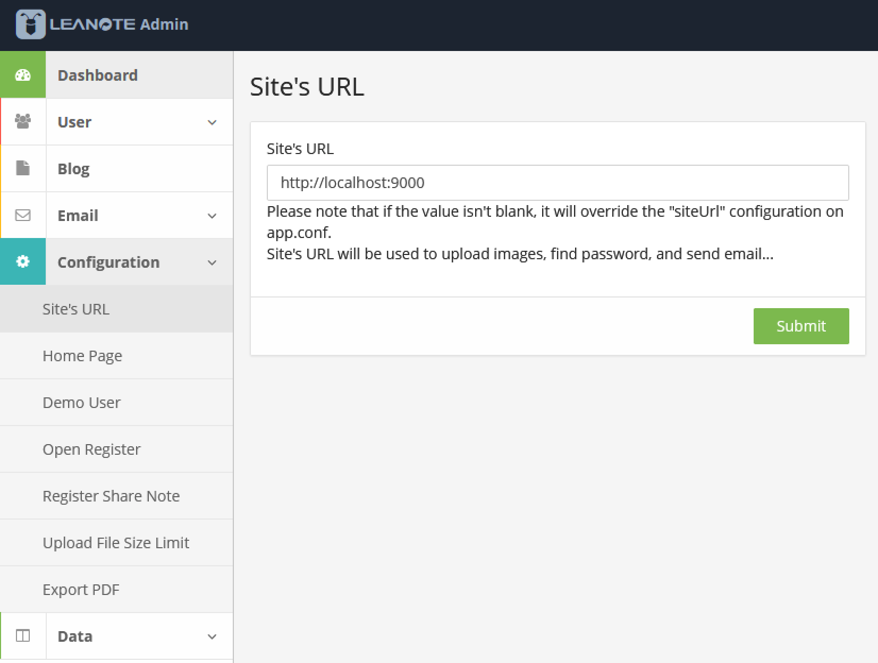Click the Blog document icon
The image size is (878, 663).
[x=23, y=168]
